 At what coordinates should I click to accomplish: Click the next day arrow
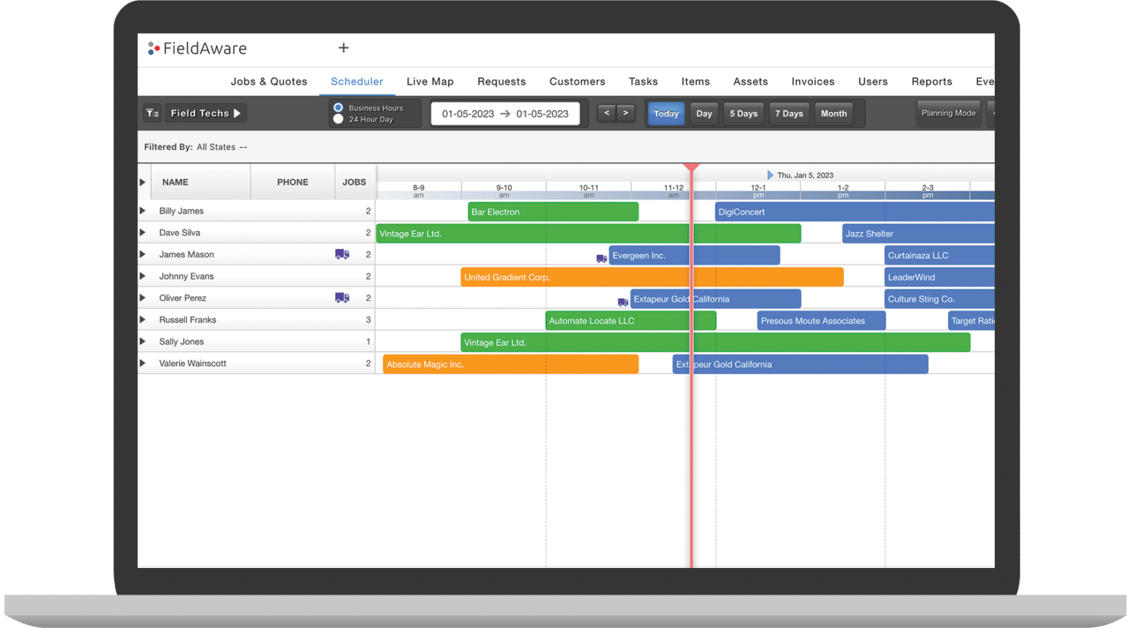(626, 113)
